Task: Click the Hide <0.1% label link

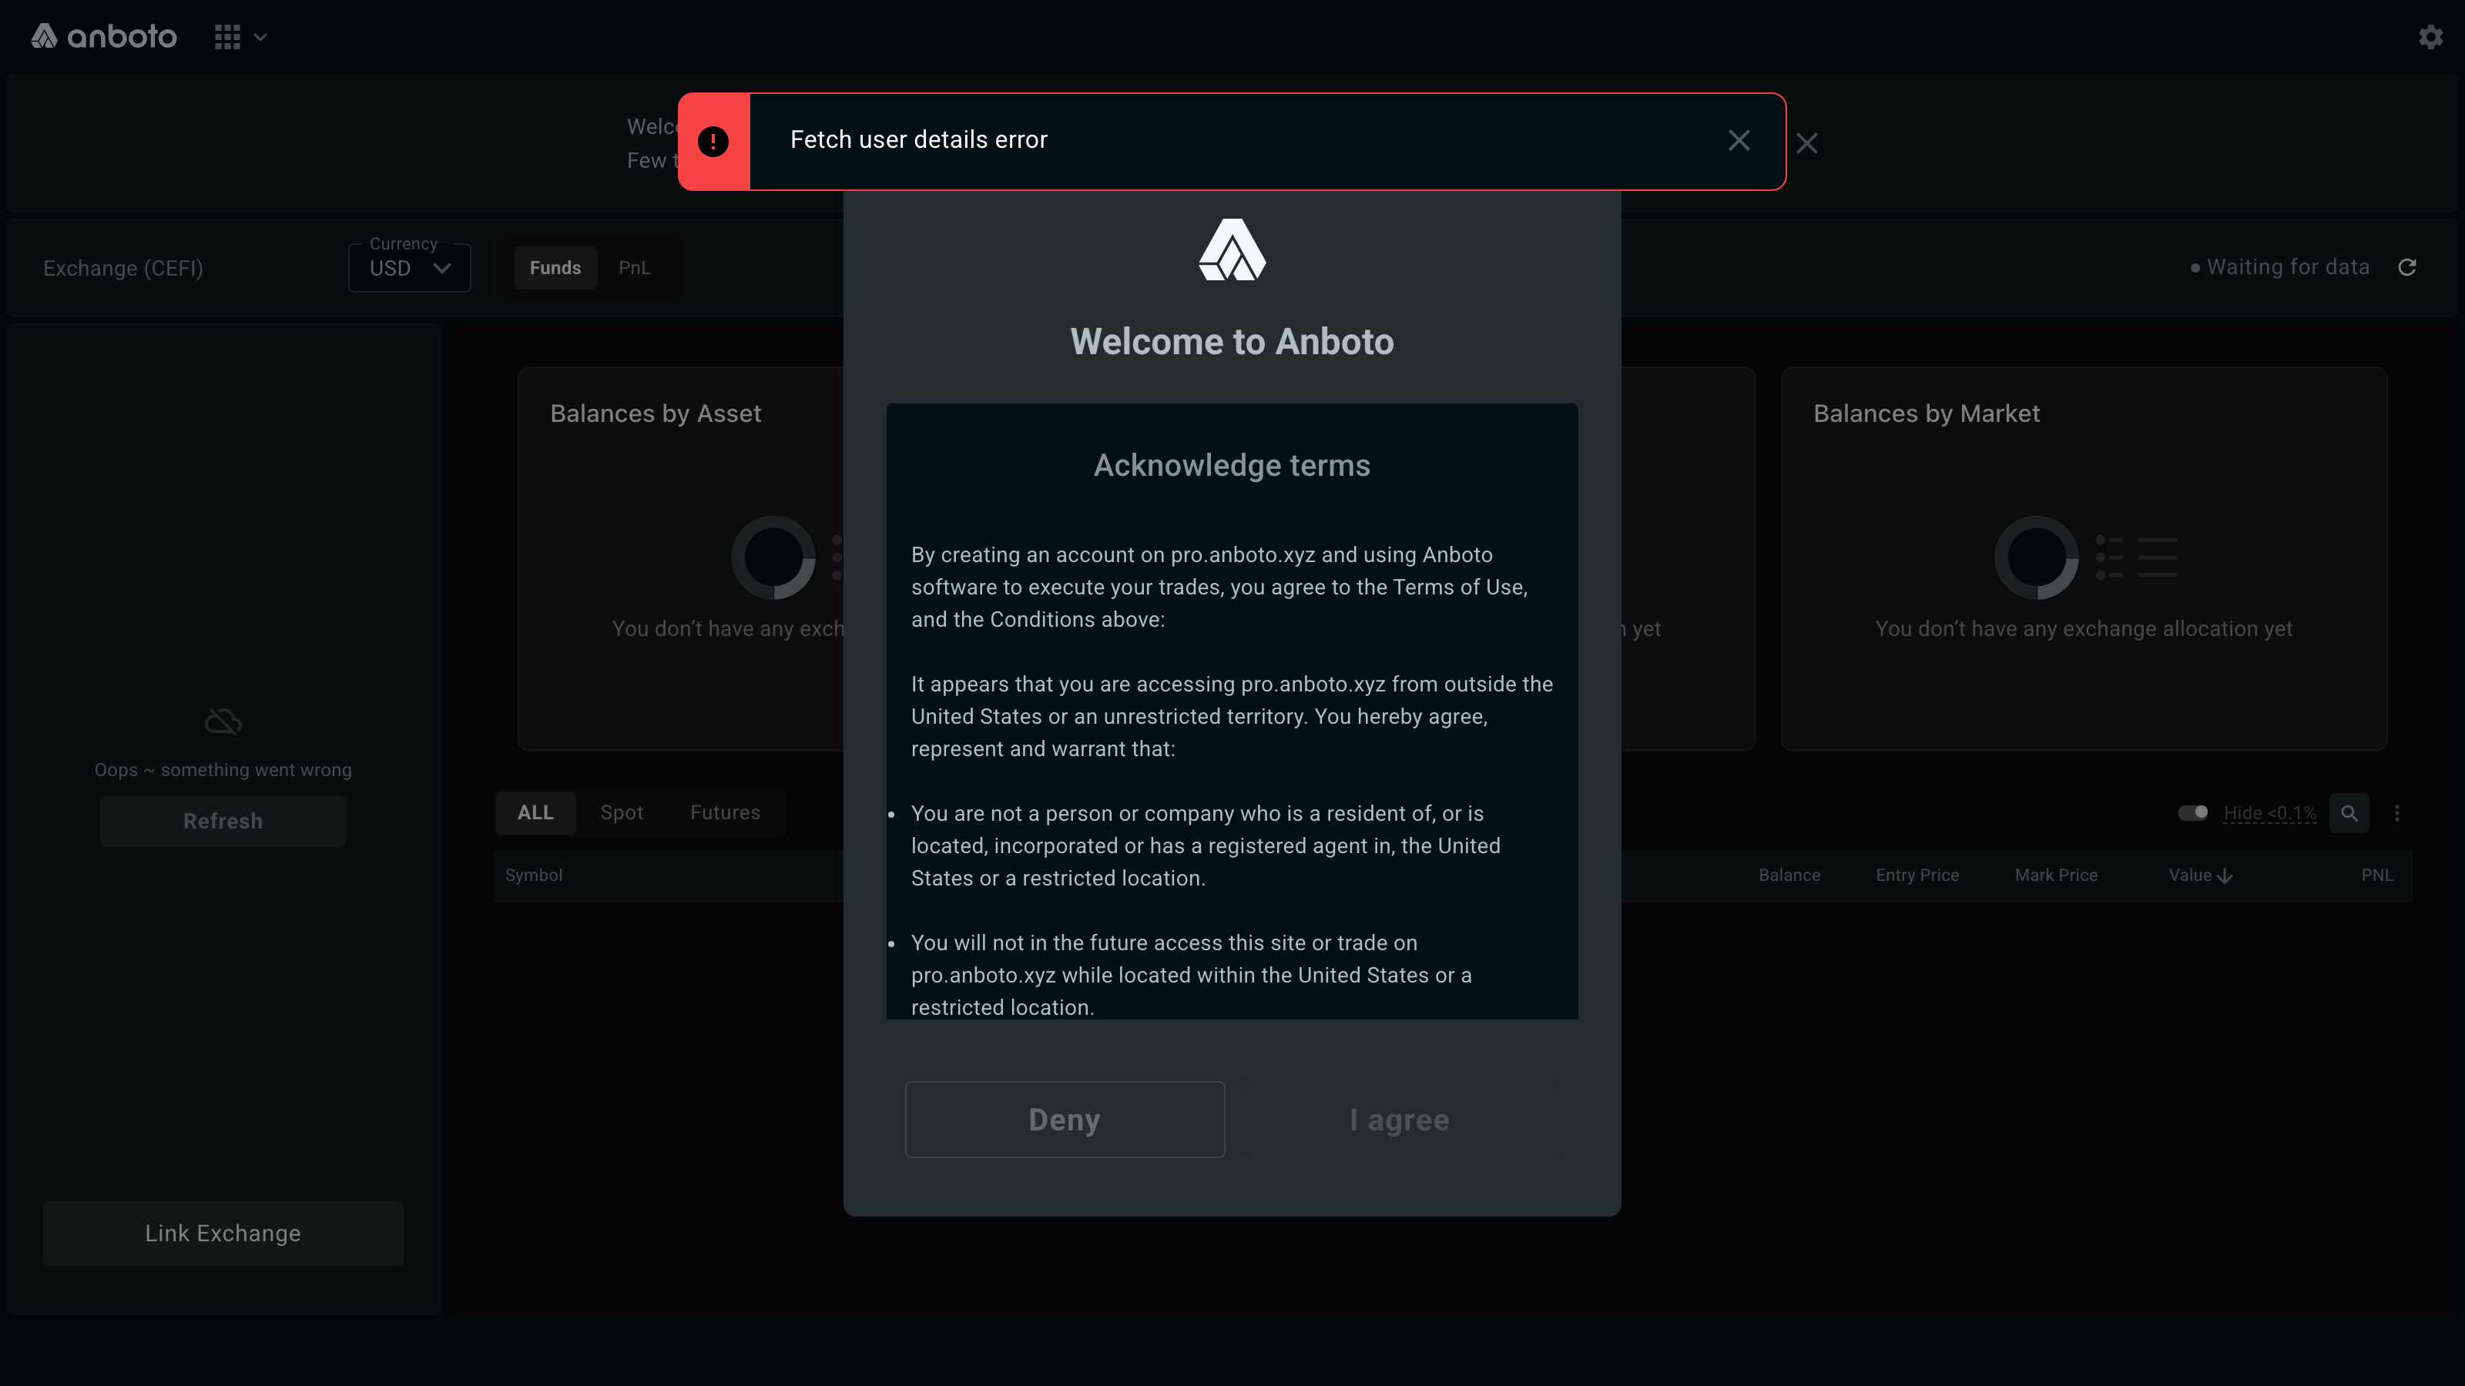Action: [2270, 813]
